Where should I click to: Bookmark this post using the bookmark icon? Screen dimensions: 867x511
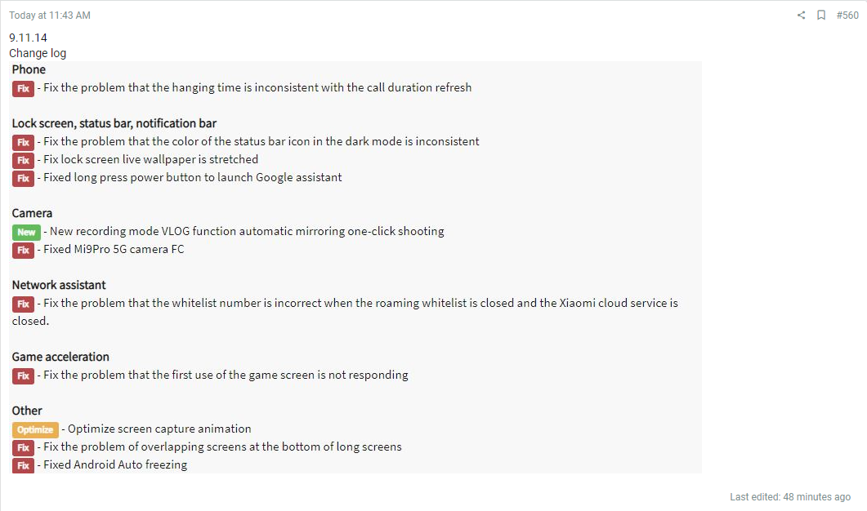click(821, 15)
